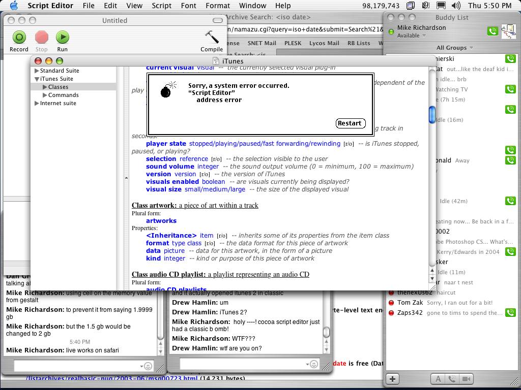Click the SNET Mail bookmark in browser

point(262,43)
